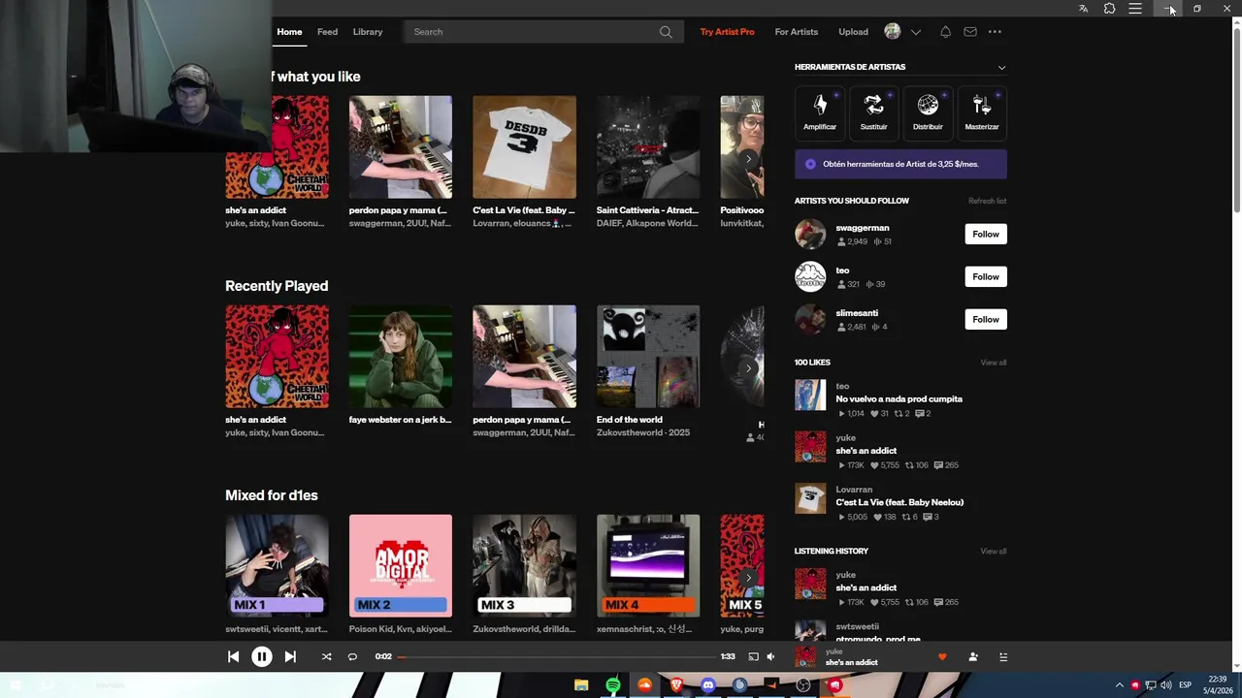Viewport: 1242px width, 698px height.
Task: Open the For Artists page
Action: pyautogui.click(x=797, y=32)
